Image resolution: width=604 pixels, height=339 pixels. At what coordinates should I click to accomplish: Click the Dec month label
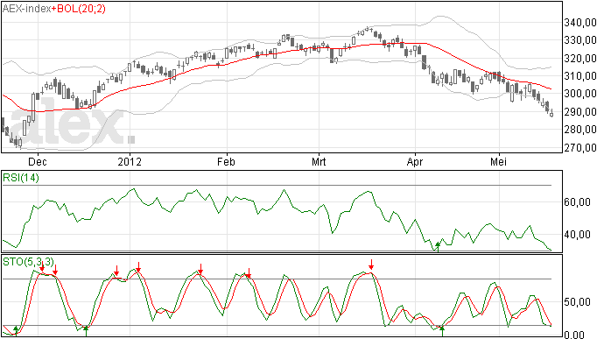click(38, 161)
